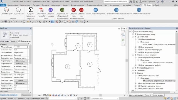Screen dimensions: 178x100
Task: Click <нет> Цветовая схема button
Action: click(20, 80)
